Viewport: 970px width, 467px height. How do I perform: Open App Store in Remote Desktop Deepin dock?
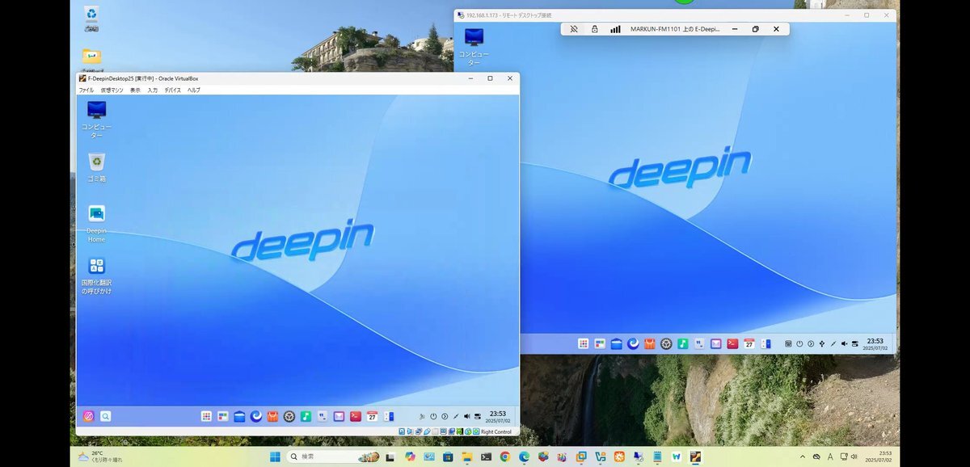tap(649, 343)
